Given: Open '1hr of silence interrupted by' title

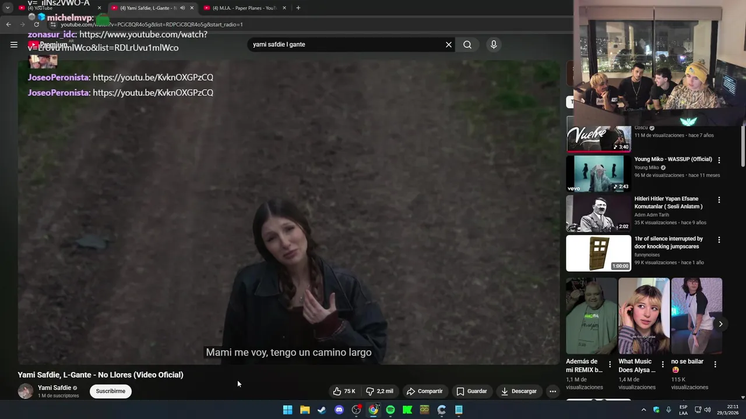Looking at the screenshot, I should click(668, 242).
